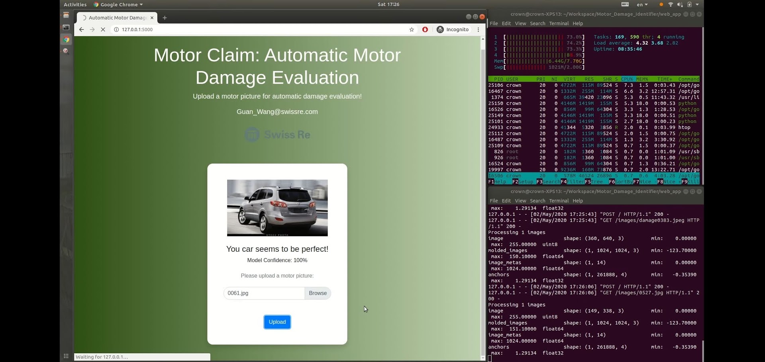This screenshot has height=362, width=765.
Task: Show Applications grid in the dock
Action: (66, 356)
